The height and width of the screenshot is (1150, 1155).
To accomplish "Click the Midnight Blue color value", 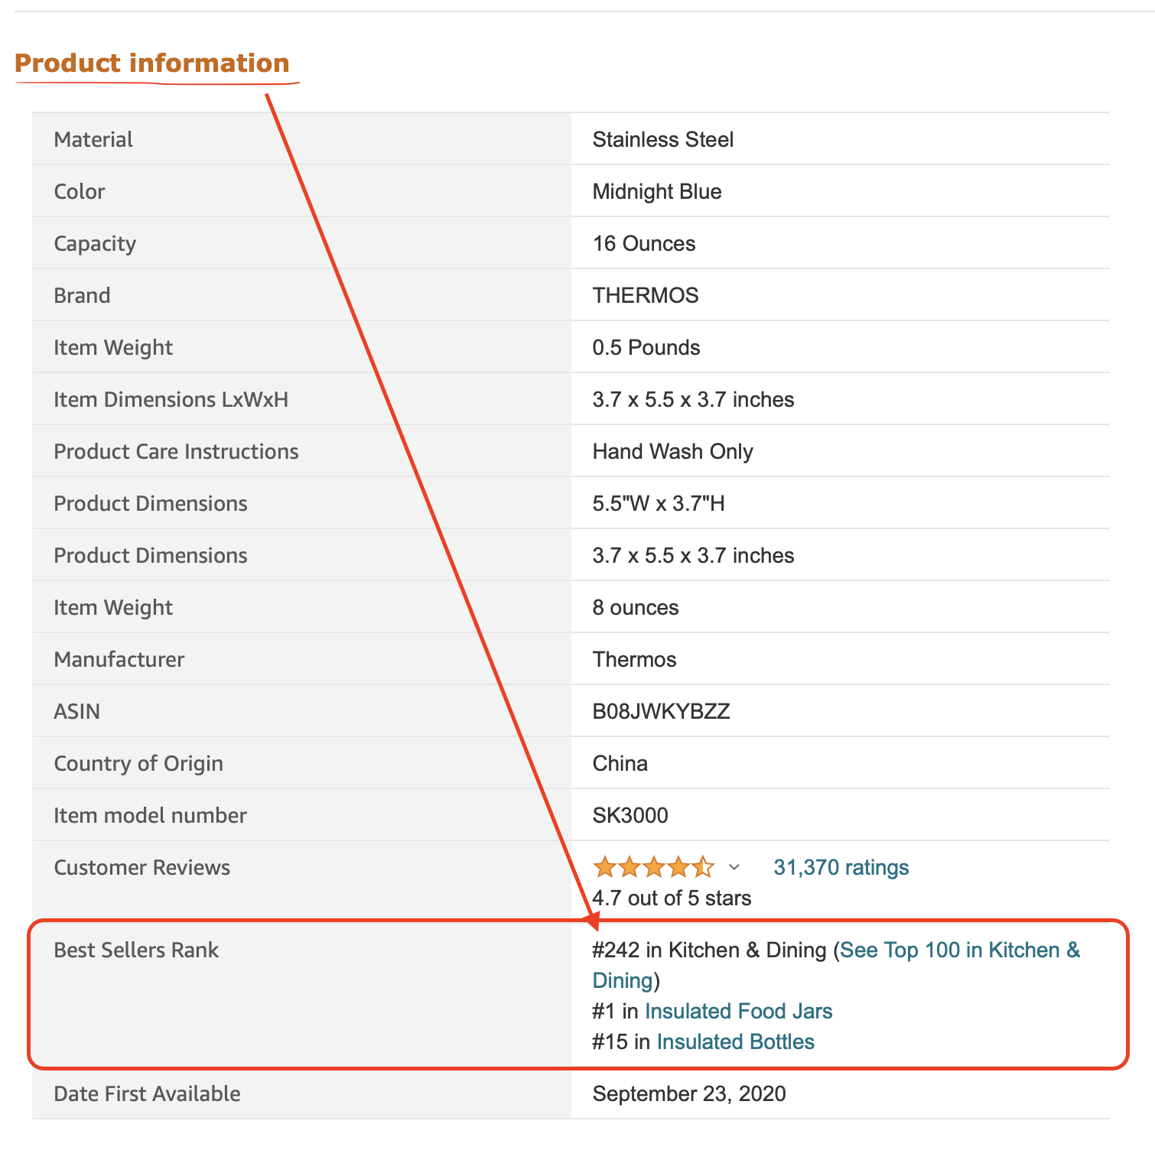I will pos(657,191).
